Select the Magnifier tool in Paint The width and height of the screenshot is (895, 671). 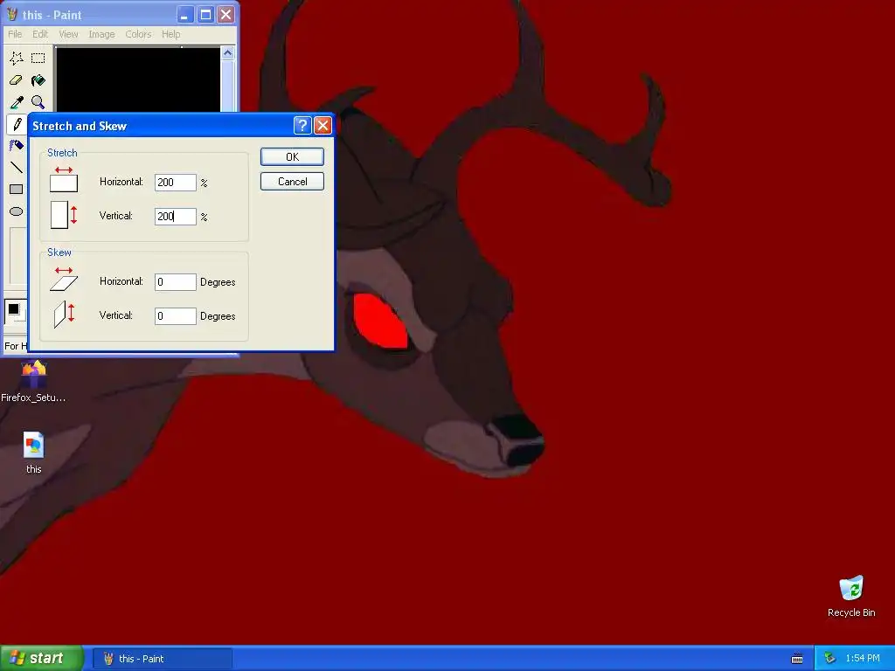pos(38,103)
